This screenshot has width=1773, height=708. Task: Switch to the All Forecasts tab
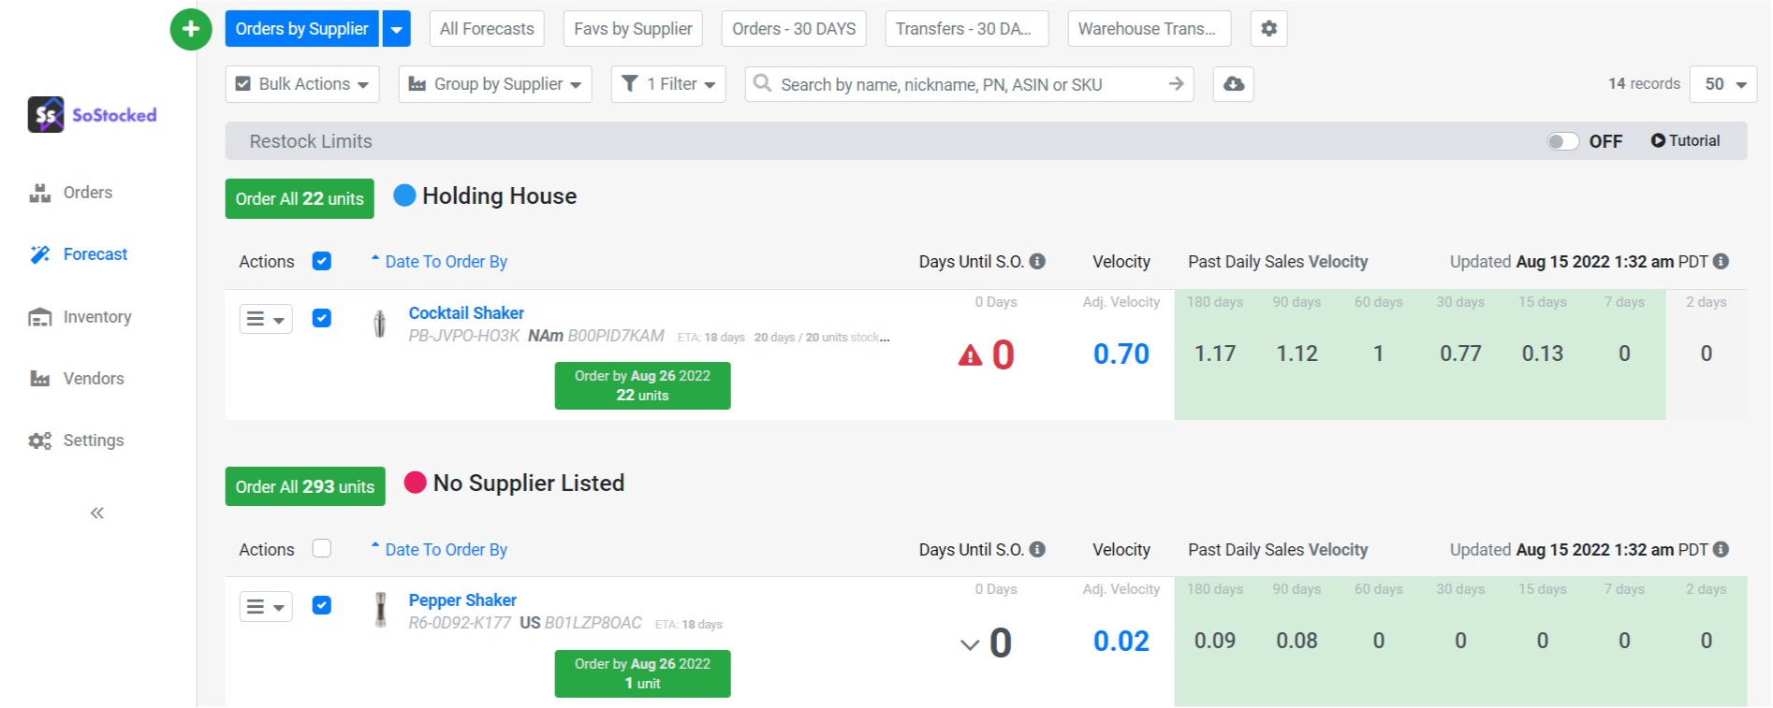[487, 29]
